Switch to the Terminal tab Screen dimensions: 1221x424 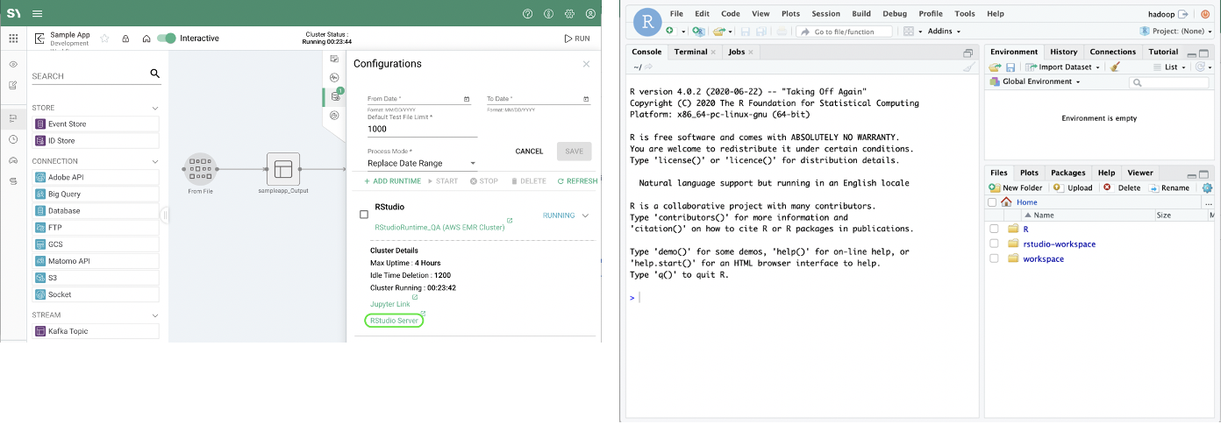tap(690, 52)
